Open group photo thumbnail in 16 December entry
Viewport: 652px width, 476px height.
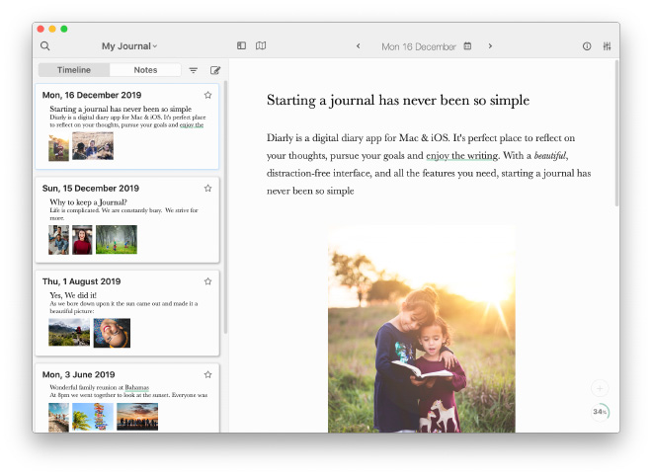pyautogui.click(x=93, y=146)
